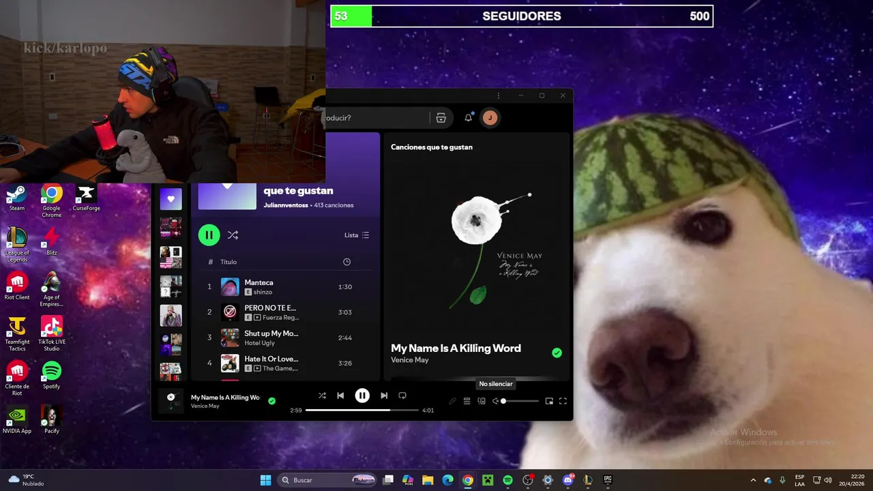Seek in the song progress bar
This screenshot has width=873, height=491.
click(361, 411)
